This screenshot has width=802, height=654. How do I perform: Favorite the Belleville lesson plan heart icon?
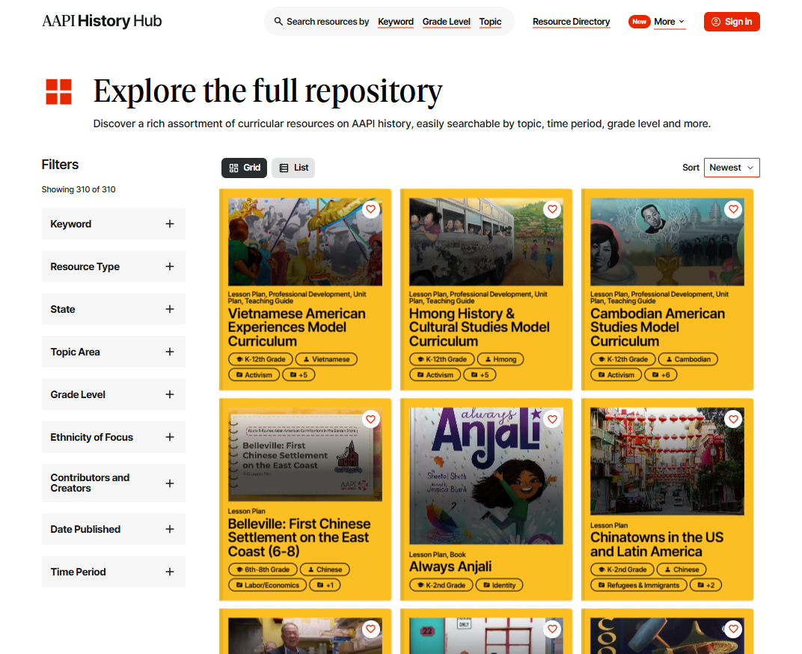tap(371, 419)
